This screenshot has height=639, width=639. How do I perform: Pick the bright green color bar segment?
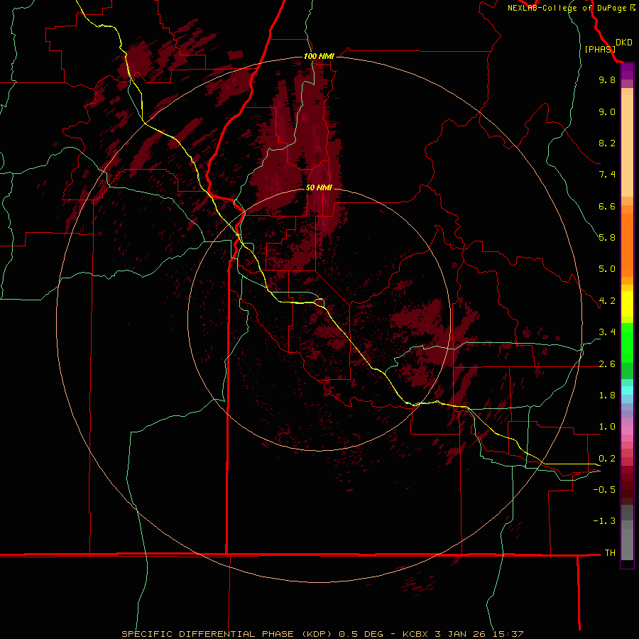[x=627, y=342]
